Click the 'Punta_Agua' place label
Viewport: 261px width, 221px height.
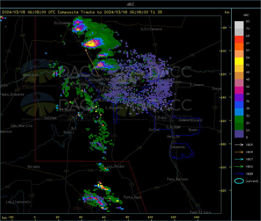point(132,197)
